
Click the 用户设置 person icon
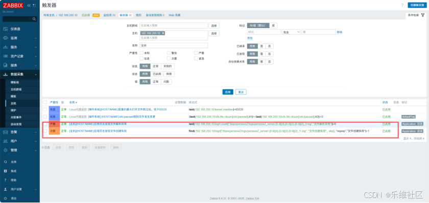(x=5, y=189)
